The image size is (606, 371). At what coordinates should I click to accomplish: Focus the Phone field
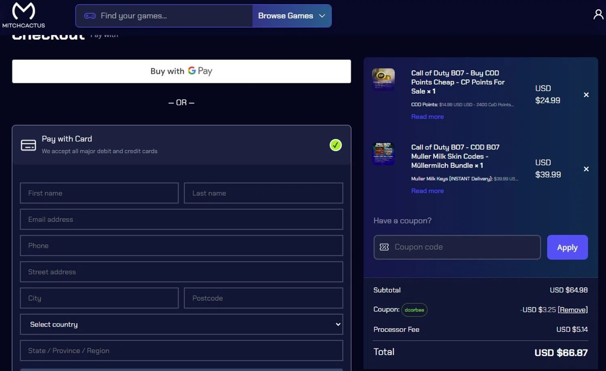pos(181,246)
